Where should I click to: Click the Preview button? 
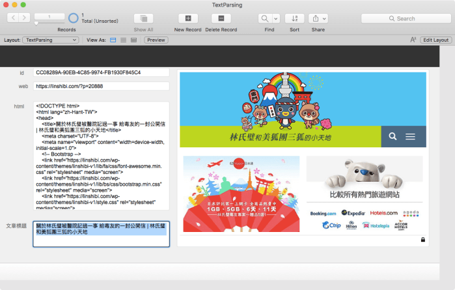(x=156, y=40)
